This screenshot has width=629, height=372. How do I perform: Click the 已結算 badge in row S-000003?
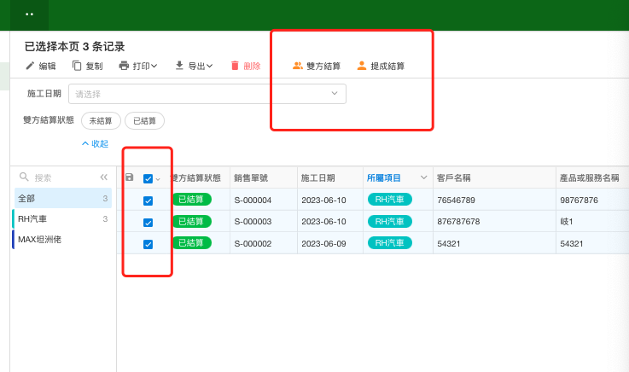[x=192, y=221]
